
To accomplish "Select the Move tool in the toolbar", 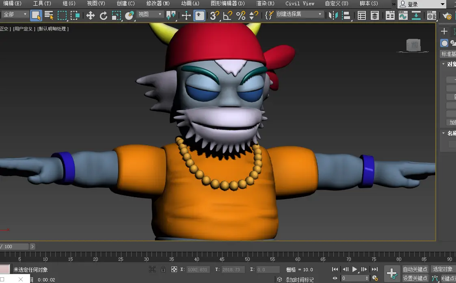I will point(90,16).
